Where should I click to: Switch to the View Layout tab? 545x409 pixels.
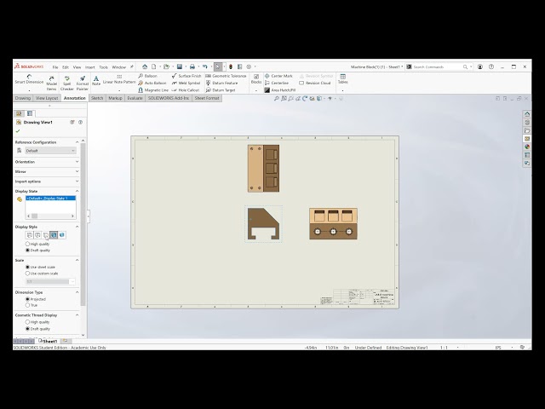(x=47, y=98)
